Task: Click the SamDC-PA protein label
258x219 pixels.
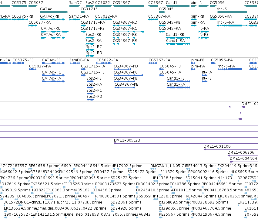Action: [79, 60]
